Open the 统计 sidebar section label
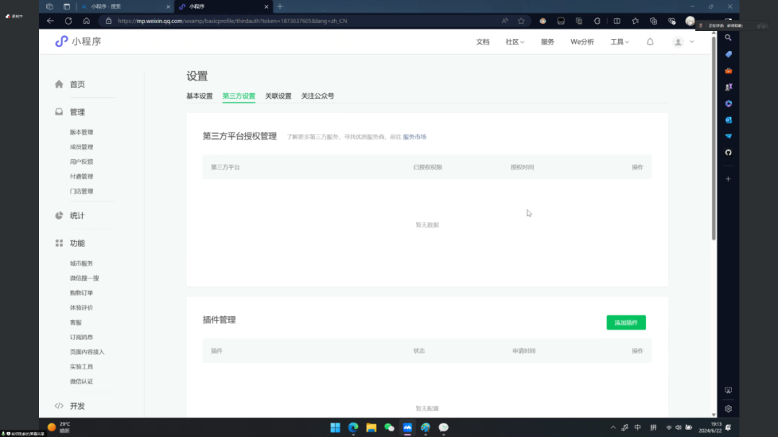The image size is (778, 437). [x=77, y=216]
